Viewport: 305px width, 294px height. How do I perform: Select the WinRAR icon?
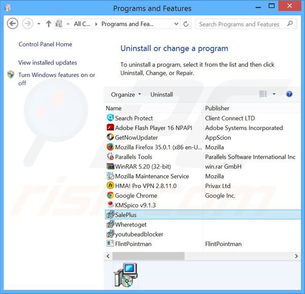click(x=110, y=166)
